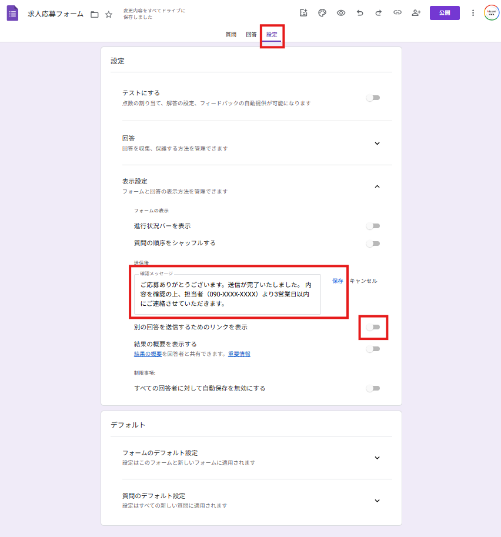The width and height of the screenshot is (501, 537).
Task: Enable 別の回答を送信するためのリンクを表示
Action: coord(373,328)
